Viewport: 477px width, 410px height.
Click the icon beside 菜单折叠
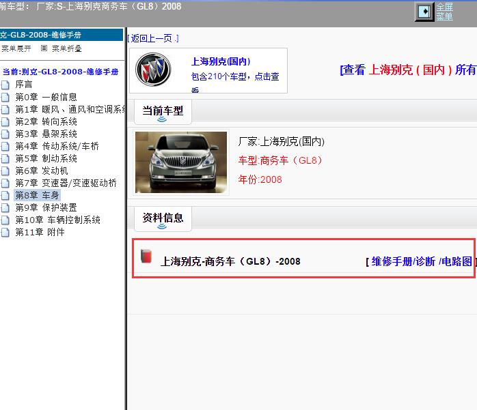pos(44,48)
